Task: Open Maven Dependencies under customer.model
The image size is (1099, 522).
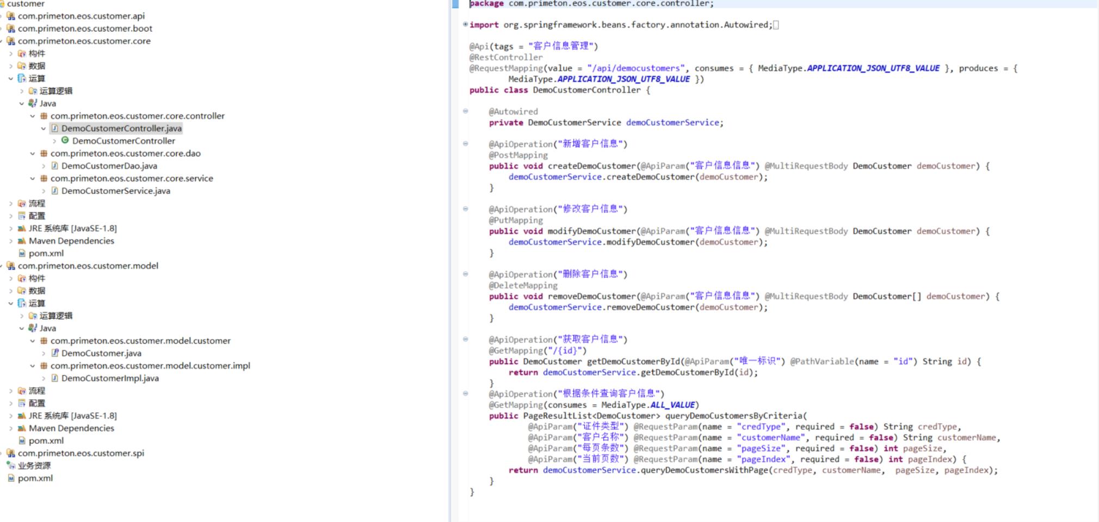Action: pos(71,428)
